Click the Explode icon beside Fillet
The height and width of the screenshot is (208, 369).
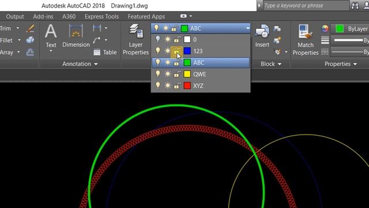[x=31, y=40]
